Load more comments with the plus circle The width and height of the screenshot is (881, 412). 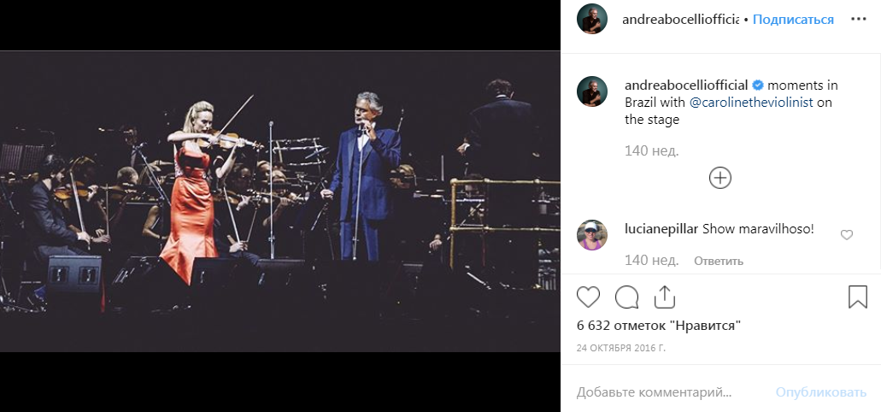720,178
